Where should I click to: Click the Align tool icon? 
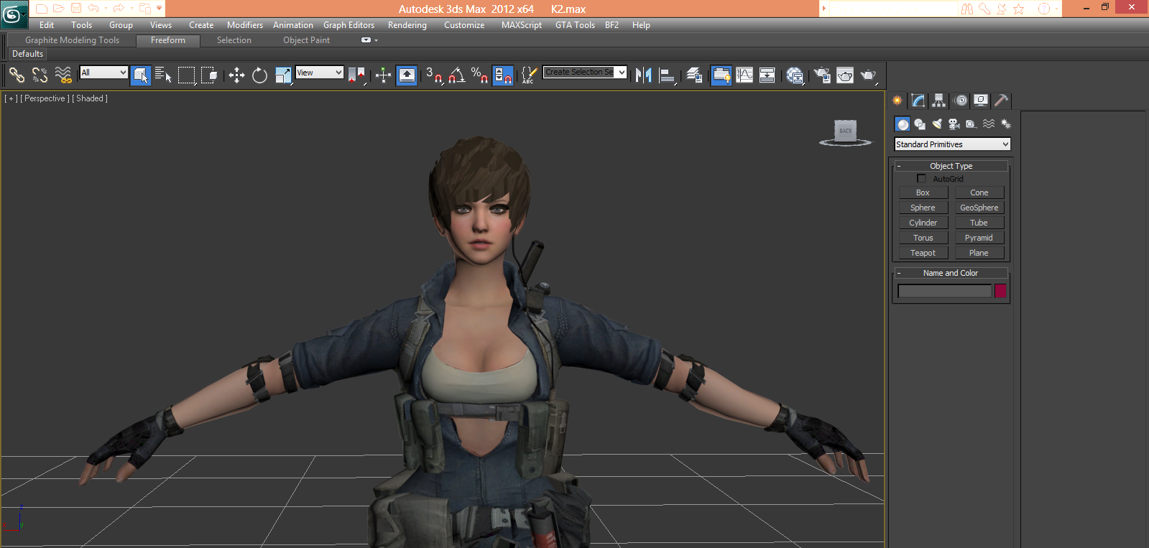[667, 75]
